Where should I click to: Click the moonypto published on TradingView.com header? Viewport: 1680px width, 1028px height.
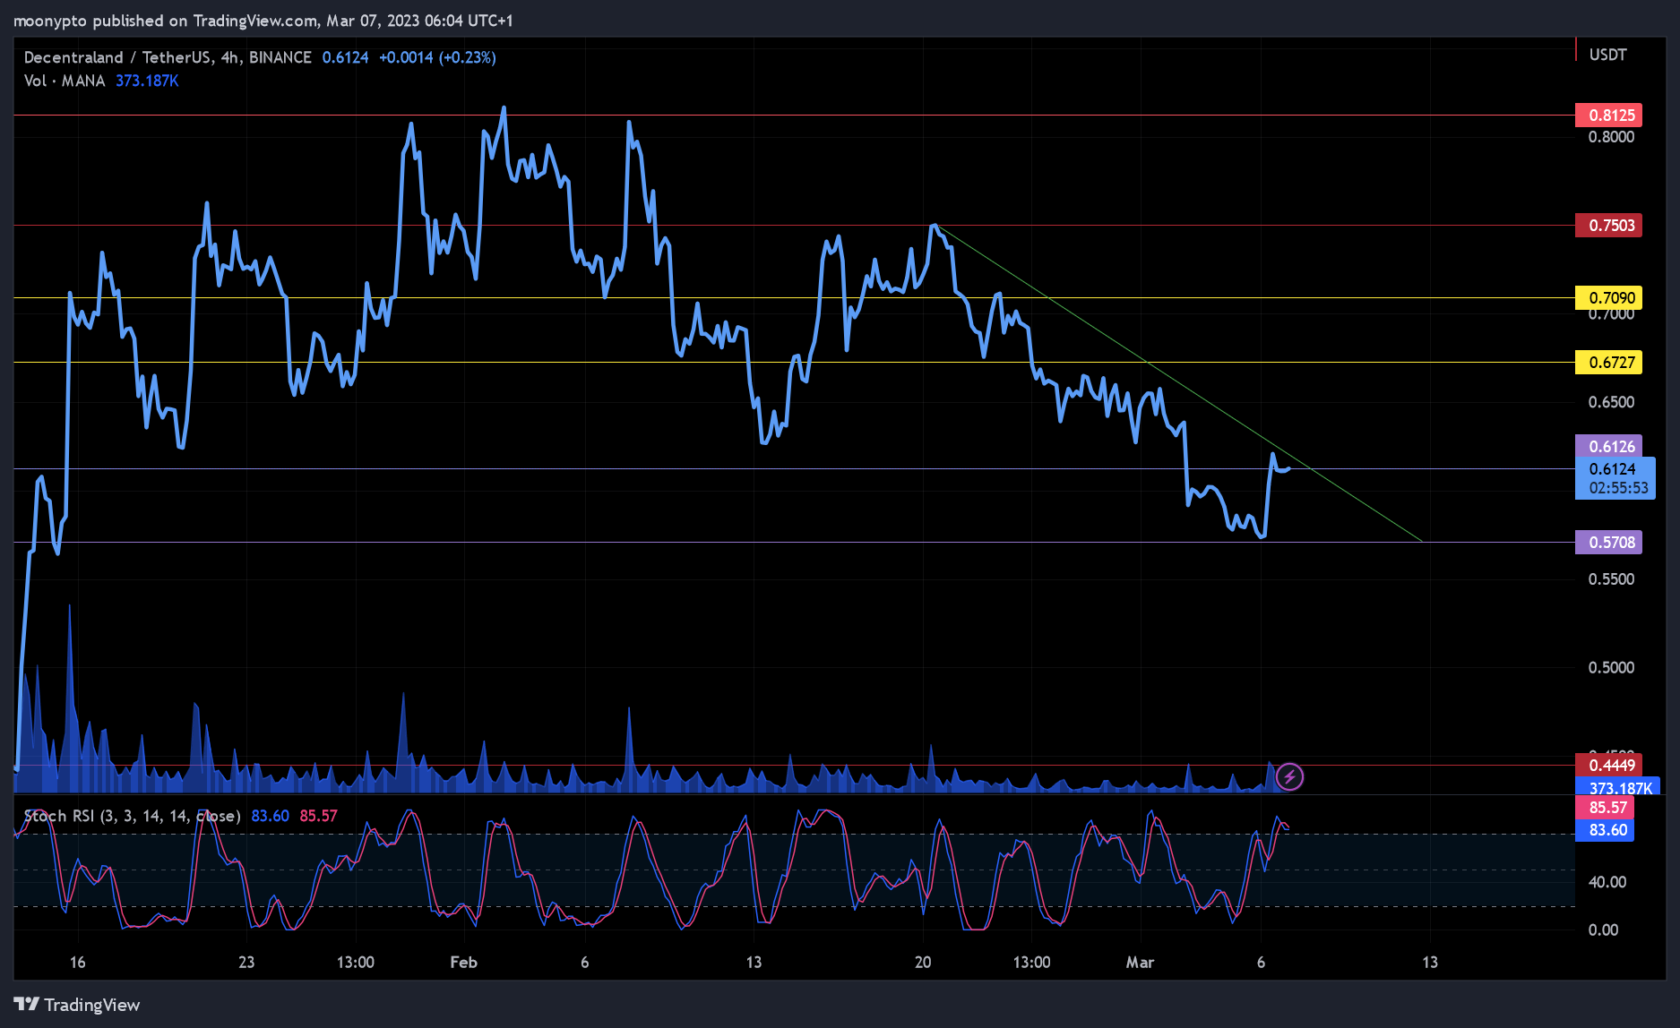263,21
